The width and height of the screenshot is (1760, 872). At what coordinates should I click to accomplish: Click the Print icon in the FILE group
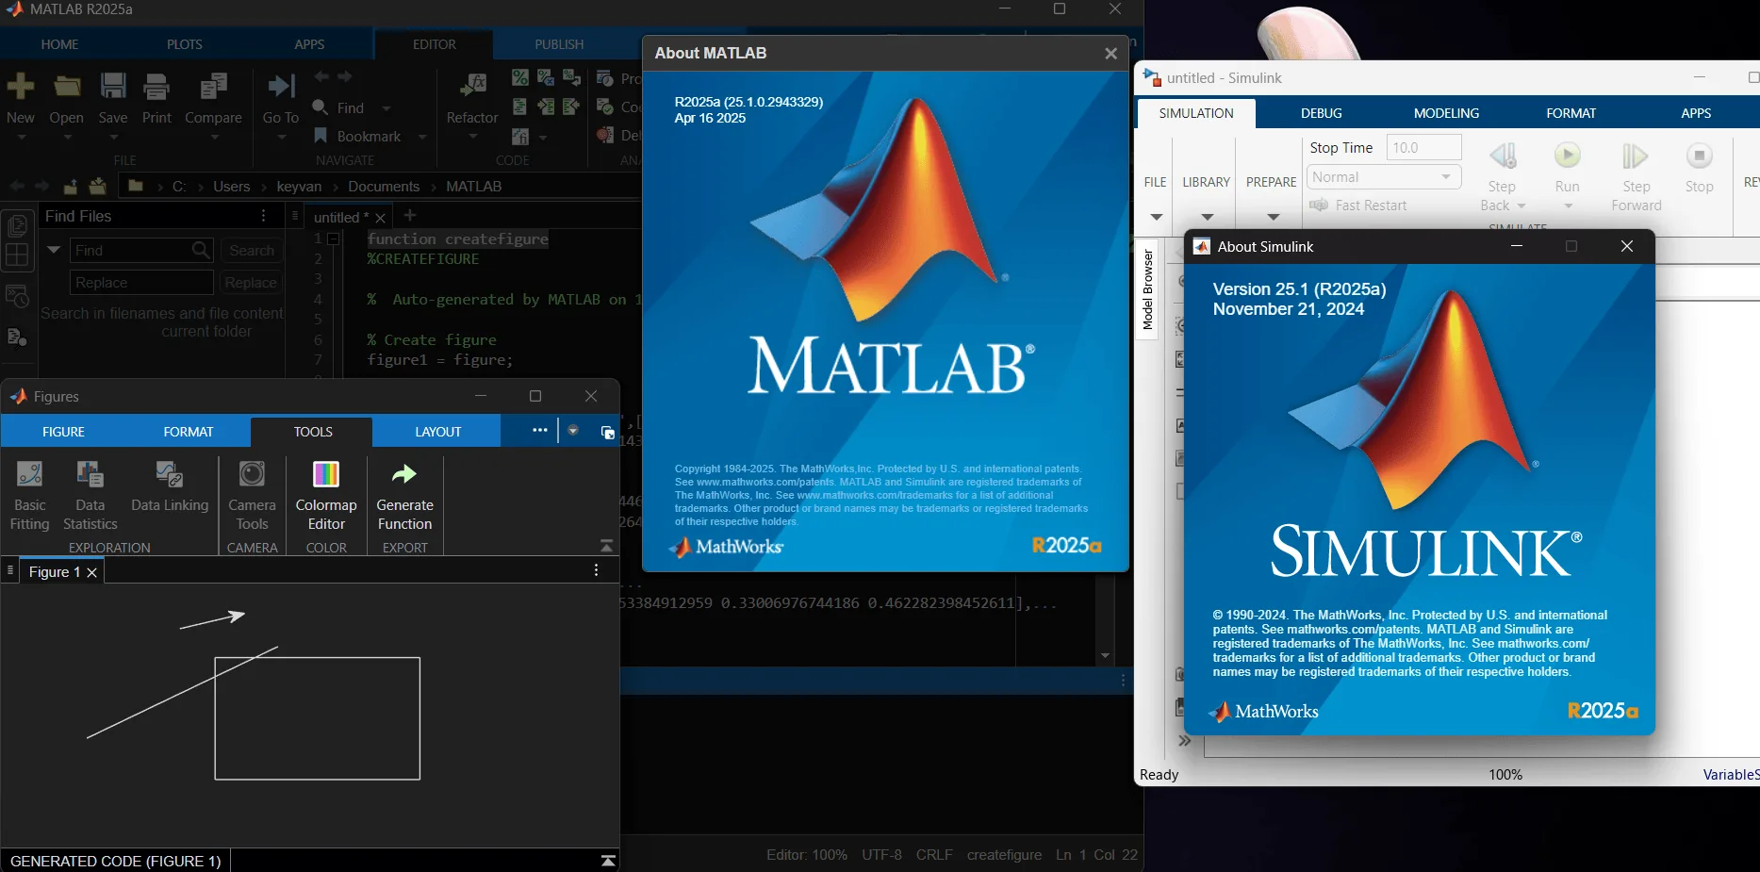(156, 87)
